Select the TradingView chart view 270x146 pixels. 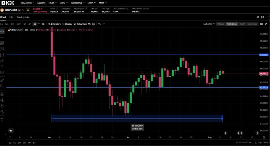[231, 24]
